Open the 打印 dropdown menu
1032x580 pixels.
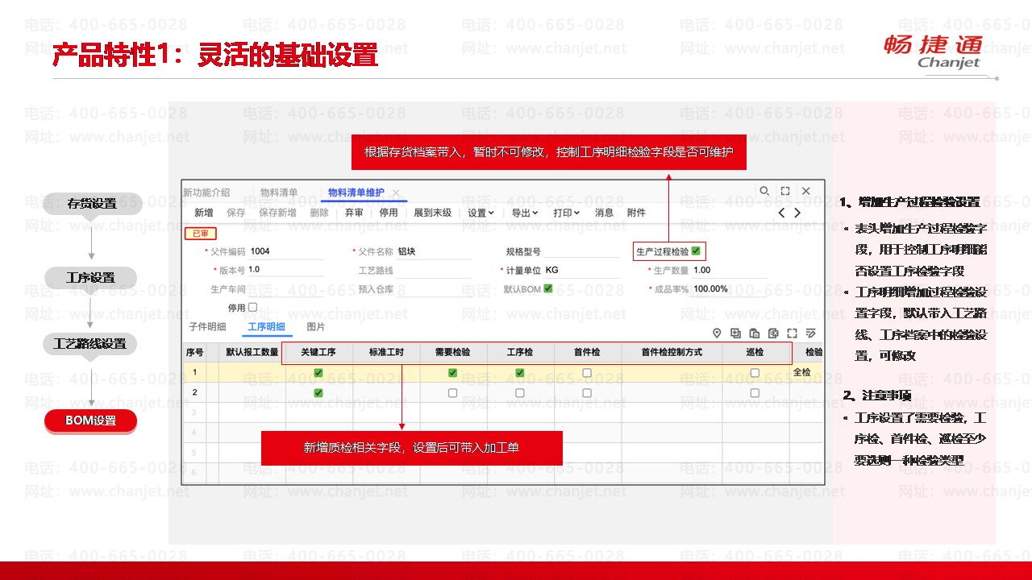tap(567, 213)
